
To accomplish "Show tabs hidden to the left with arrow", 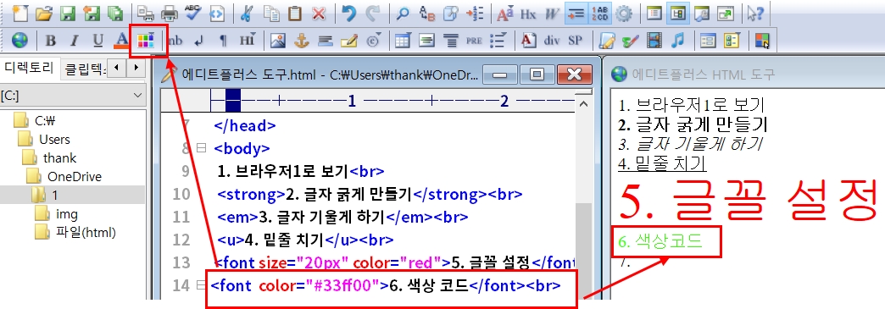I will (x=117, y=69).
